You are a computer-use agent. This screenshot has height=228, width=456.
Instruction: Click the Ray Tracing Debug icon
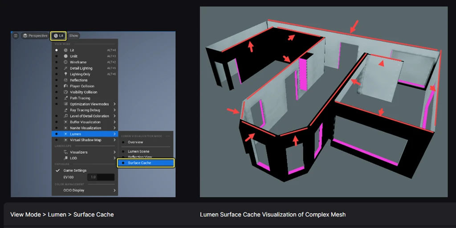(66, 110)
